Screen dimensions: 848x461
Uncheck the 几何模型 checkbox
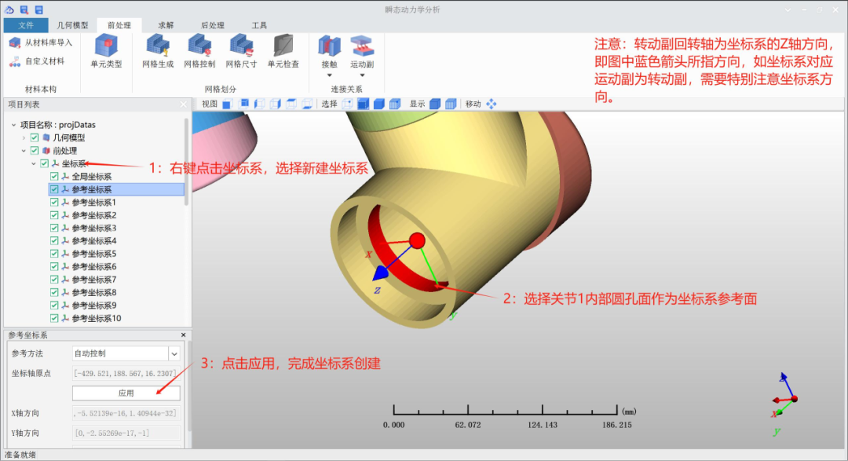(35, 138)
